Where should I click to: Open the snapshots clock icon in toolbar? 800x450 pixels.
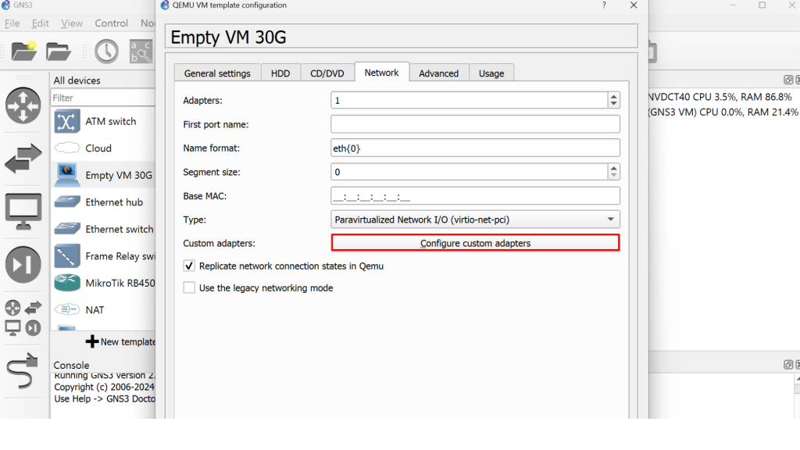click(x=106, y=51)
